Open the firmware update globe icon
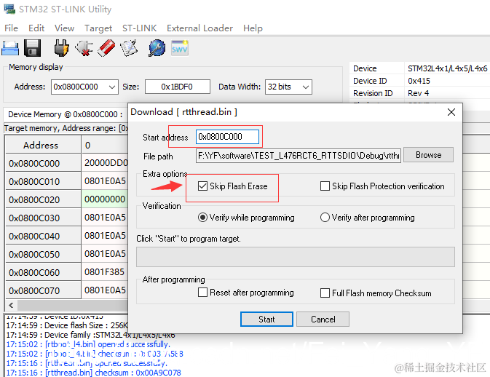490x377 pixels. click(x=157, y=48)
